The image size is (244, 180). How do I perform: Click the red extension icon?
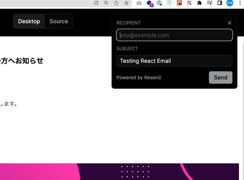(x=179, y=3)
